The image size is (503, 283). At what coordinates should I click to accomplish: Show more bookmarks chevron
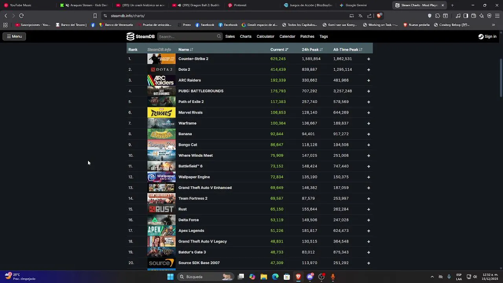pyautogui.click(x=494, y=25)
